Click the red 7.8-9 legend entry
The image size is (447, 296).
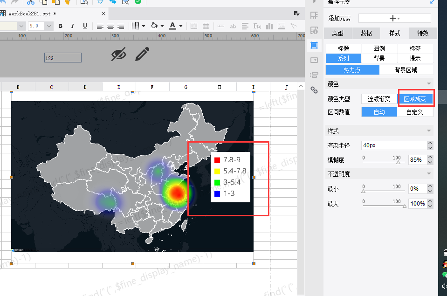point(227,160)
